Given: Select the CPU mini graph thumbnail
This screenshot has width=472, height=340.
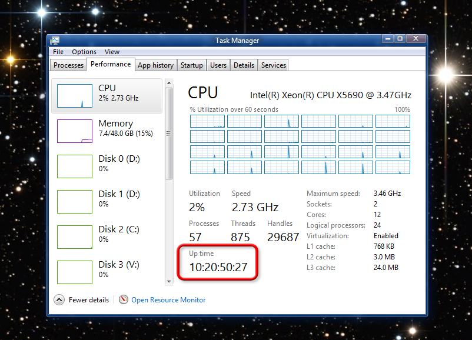Looking at the screenshot, I should tap(75, 95).
